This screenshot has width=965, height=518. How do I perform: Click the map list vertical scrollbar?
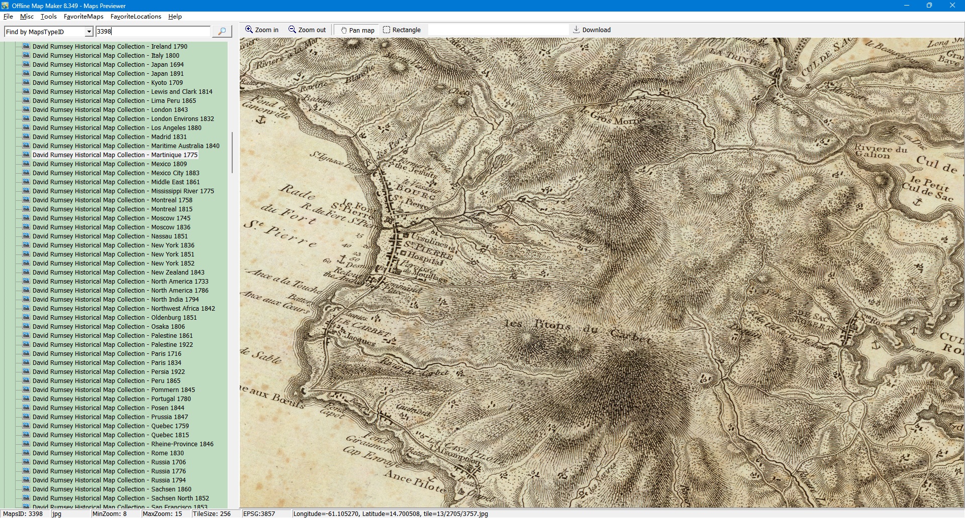232,153
